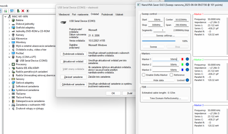Toggle the Locked marker option
The height and width of the screenshot is (134, 228).
point(187,80)
